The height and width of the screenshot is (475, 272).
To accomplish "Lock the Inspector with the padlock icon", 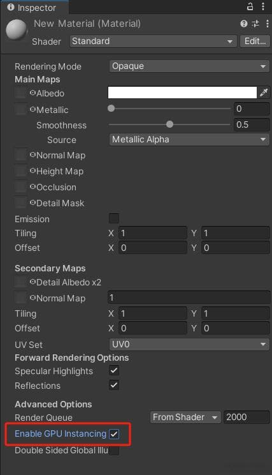I will [250, 6].
